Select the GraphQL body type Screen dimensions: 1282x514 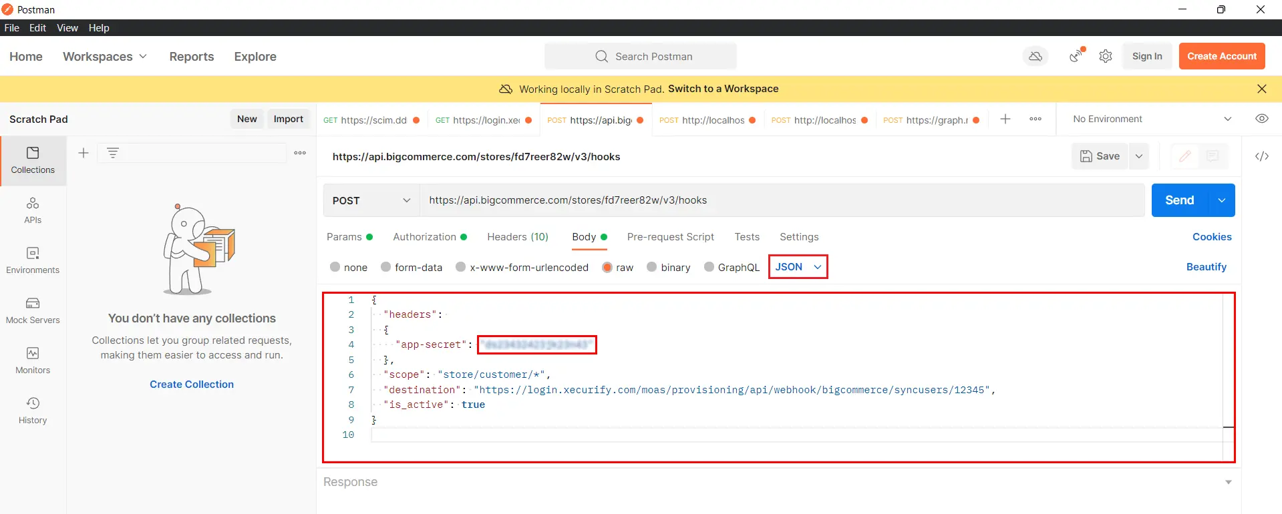pyautogui.click(x=709, y=267)
